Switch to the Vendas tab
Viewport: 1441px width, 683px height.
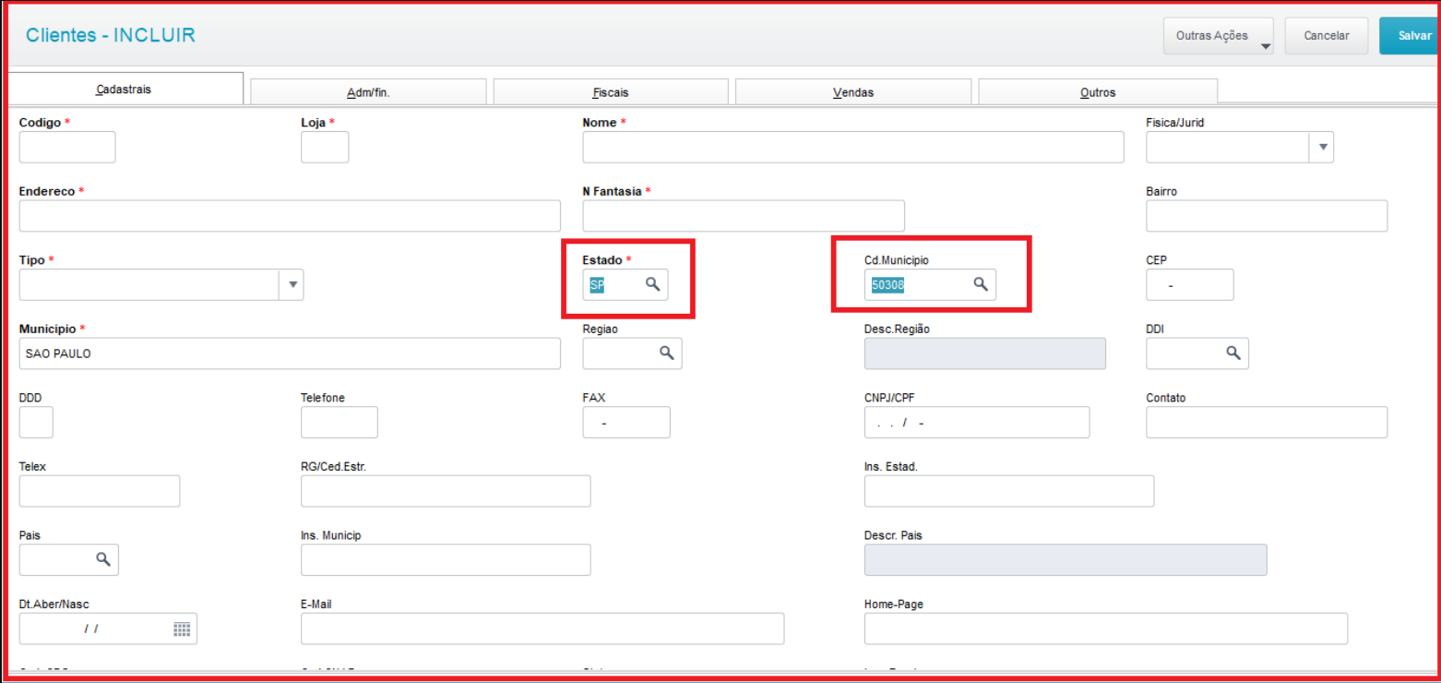click(853, 91)
